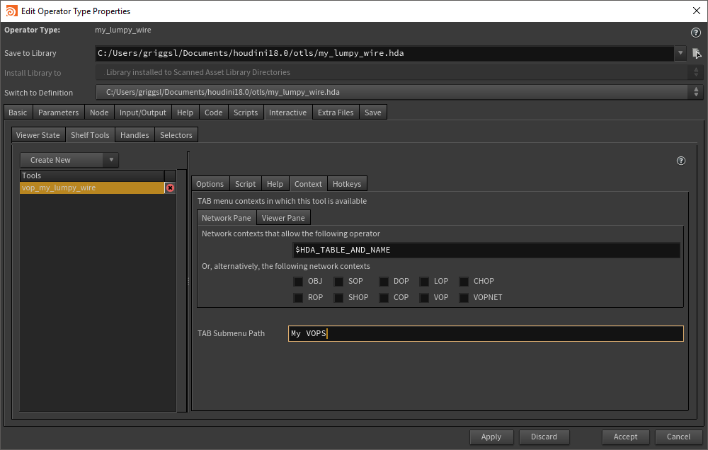Toggle the CHOP context checkbox

click(464, 282)
